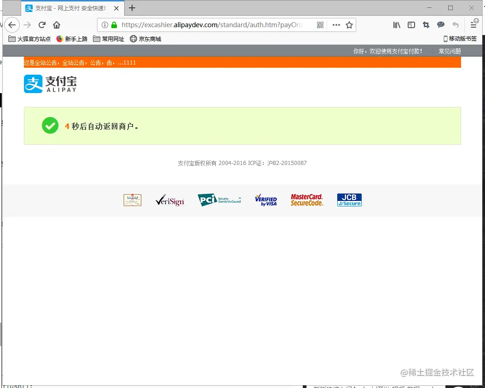Close the 支付宝 tab
This screenshot has height=388, width=485.
pyautogui.click(x=116, y=8)
